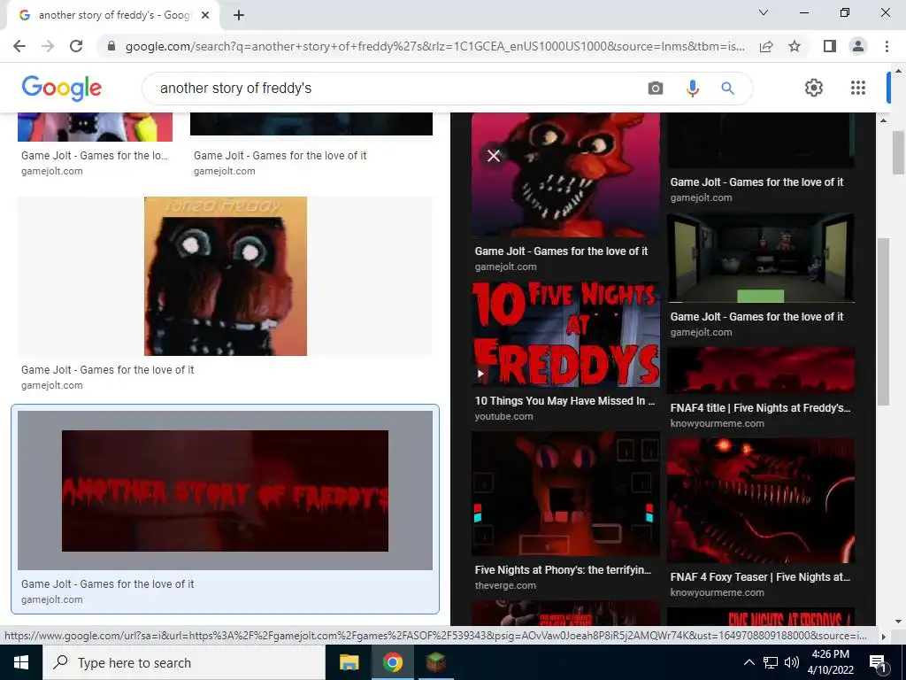Screen dimensions: 906x680
Task: View site info via the padlock icon
Action: point(111,46)
